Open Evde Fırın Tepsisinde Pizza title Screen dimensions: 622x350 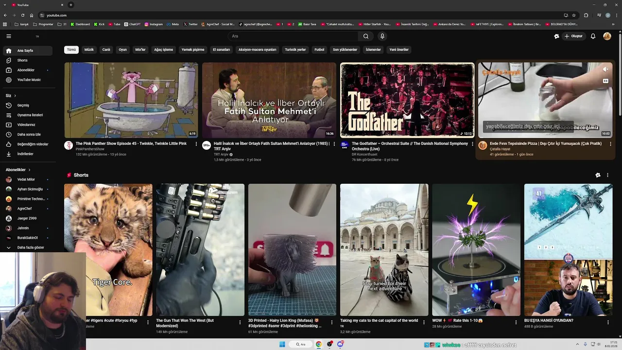[x=546, y=143]
